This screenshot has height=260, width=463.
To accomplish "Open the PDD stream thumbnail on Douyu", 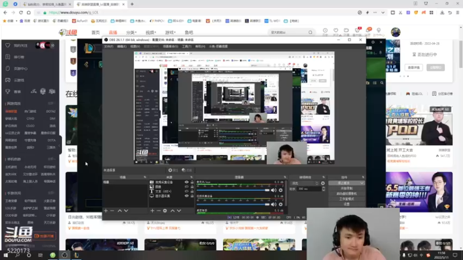I will pyautogui.click(x=419, y=126).
